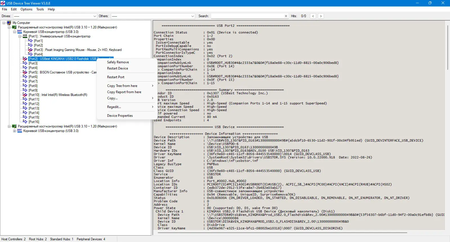Open the Tools menu
The width and height of the screenshot is (450, 242).
tap(40, 9)
